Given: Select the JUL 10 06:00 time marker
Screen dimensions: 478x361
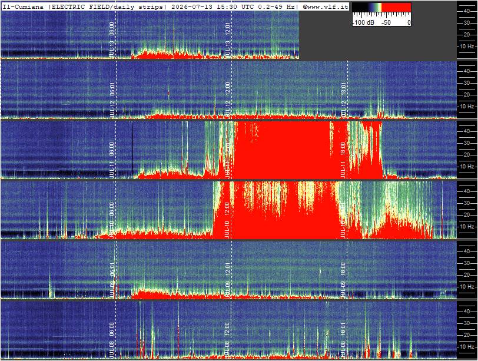Looking at the screenshot, I should pyautogui.click(x=111, y=220).
